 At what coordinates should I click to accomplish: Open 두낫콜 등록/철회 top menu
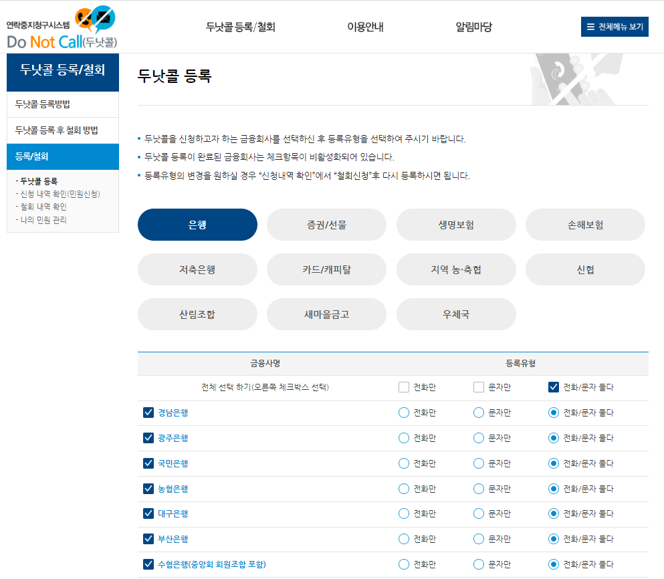coord(241,27)
